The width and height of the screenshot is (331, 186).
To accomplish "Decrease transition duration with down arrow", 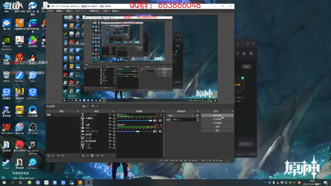I will pyautogui.click(x=198, y=120).
